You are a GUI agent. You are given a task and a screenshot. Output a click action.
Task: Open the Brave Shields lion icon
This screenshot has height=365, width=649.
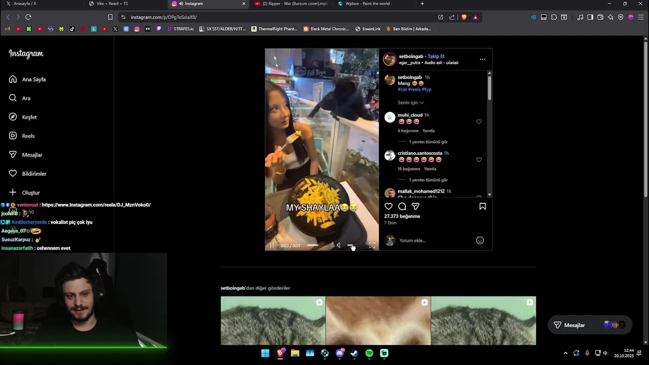[x=464, y=17]
